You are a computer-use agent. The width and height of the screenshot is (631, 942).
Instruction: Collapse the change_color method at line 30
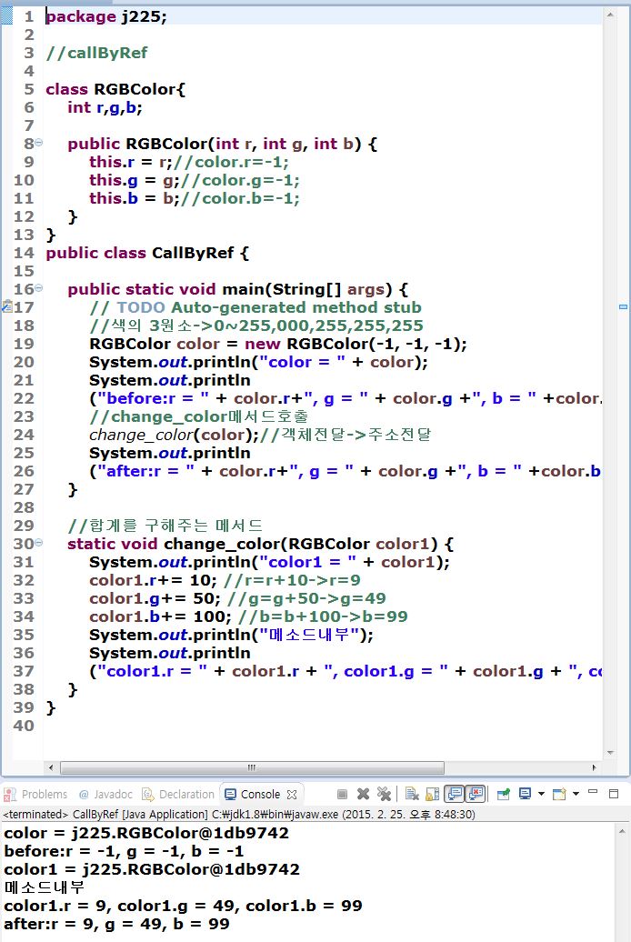tap(39, 543)
